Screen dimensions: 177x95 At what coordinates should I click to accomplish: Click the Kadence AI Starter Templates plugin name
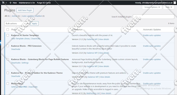point(25,35)
